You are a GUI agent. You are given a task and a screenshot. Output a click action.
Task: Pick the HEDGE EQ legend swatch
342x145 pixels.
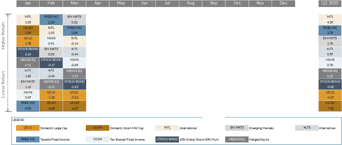point(237,139)
